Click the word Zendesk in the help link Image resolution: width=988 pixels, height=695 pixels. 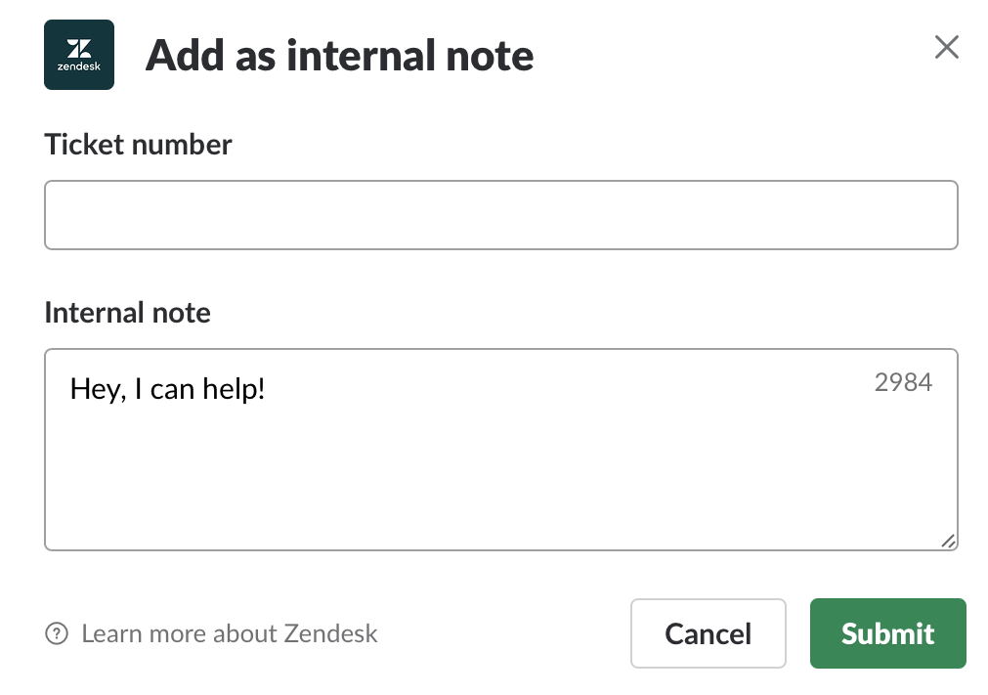(330, 634)
